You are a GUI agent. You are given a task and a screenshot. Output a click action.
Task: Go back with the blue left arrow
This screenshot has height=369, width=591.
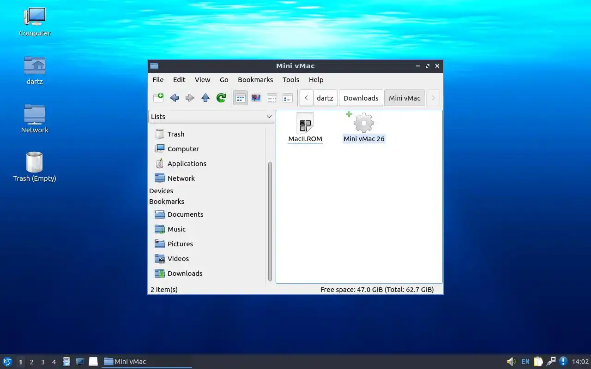[174, 98]
